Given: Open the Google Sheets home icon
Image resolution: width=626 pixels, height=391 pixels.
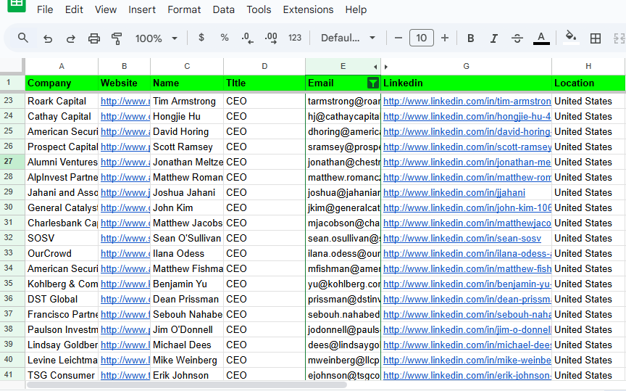Looking at the screenshot, I should [x=17, y=5].
